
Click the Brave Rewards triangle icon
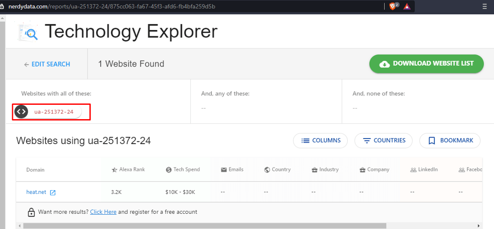(x=407, y=6)
